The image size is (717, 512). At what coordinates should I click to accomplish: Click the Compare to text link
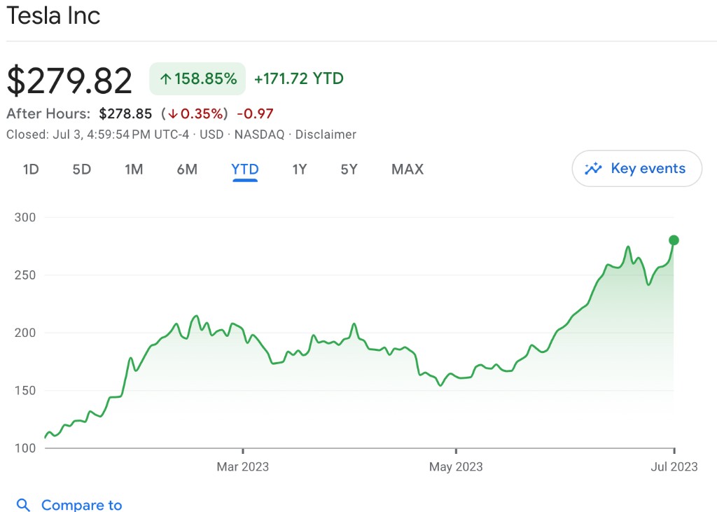(x=81, y=505)
